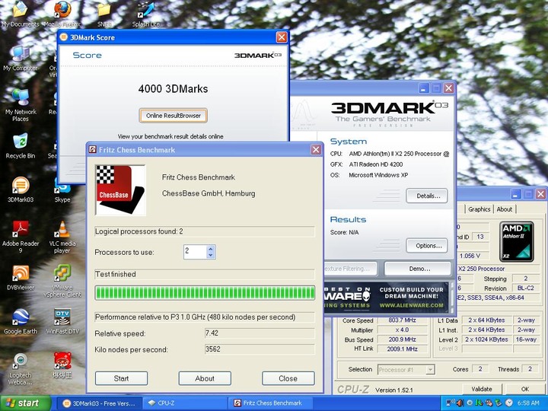This screenshot has width=548, height=411.
Task: Click 'ATI Radeon HD 4200' GFX text
Action: pos(376,164)
